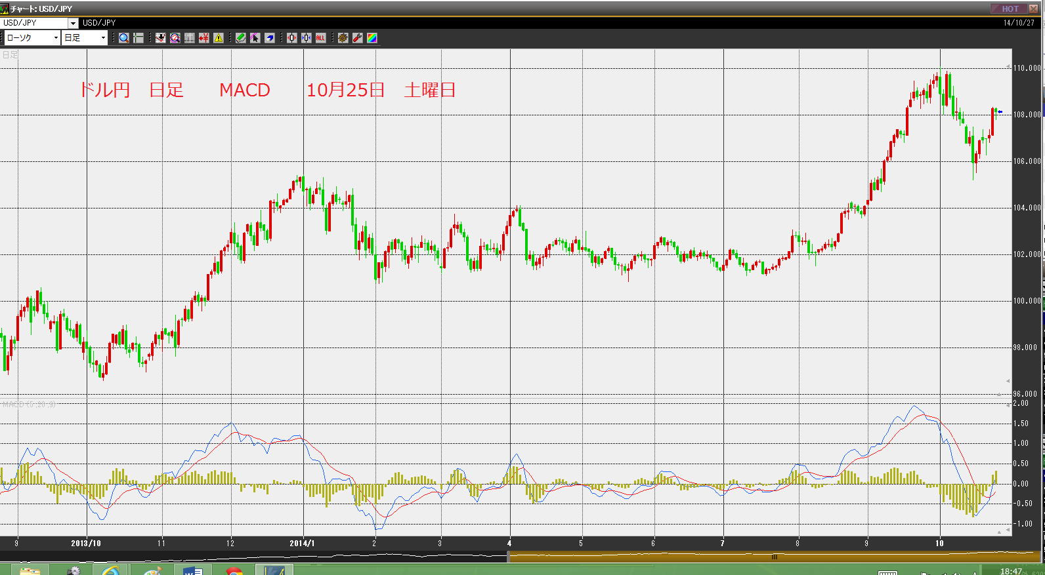
Task: Click the red arrow chart indicator icon
Action: point(160,38)
